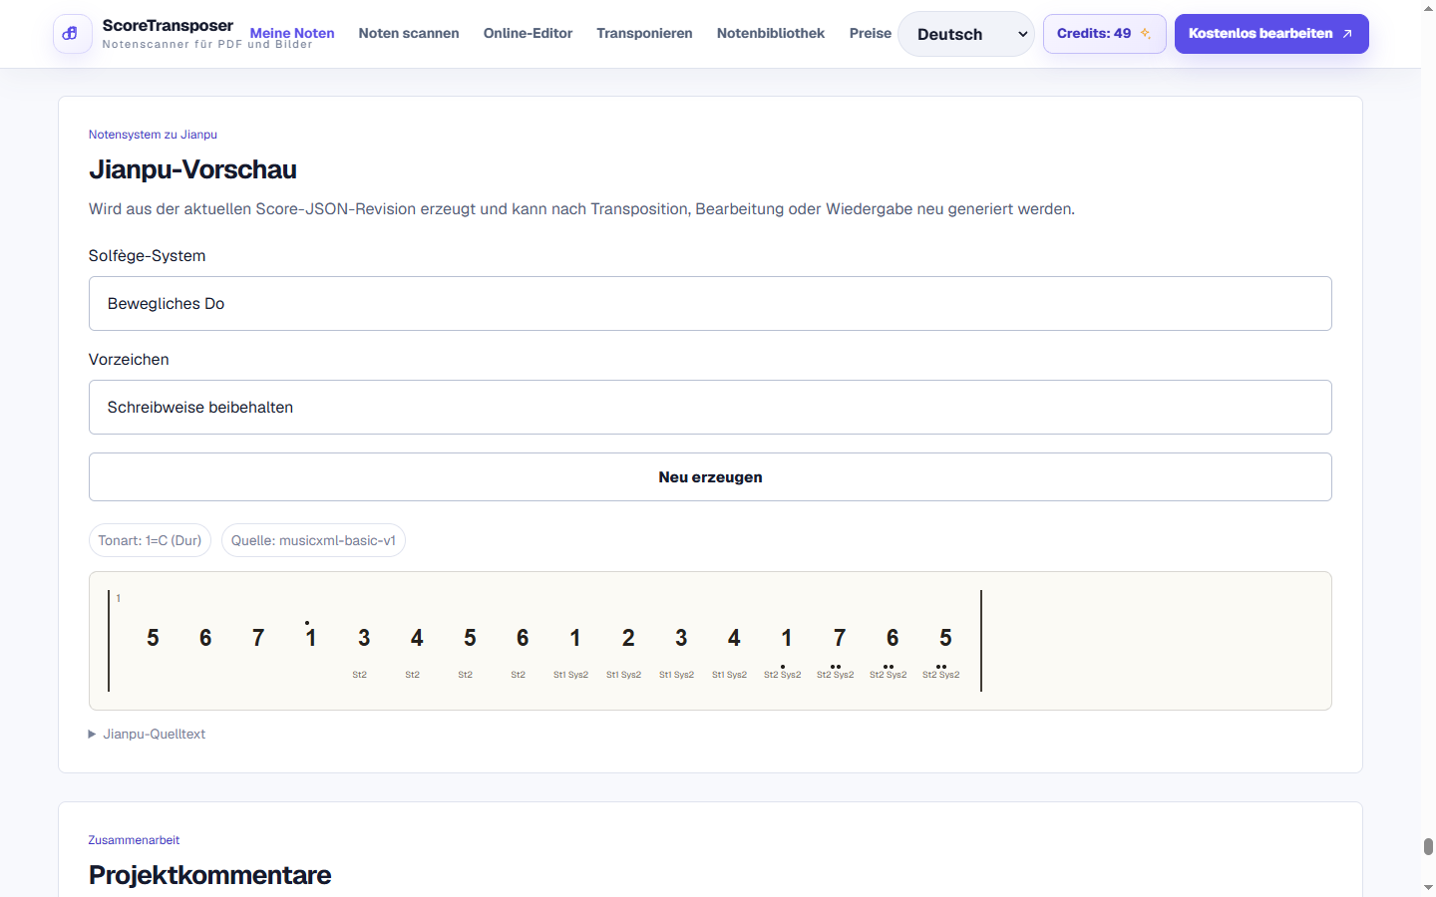Click Kostenlos bearbeiten button
This screenshot has width=1436, height=897.
click(1271, 34)
